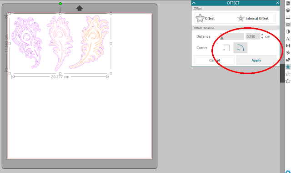Select the rounded Corner style

point(241,48)
